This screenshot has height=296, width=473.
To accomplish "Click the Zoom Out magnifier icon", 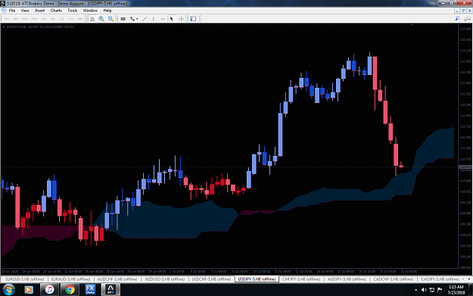I will pyautogui.click(x=110, y=19).
